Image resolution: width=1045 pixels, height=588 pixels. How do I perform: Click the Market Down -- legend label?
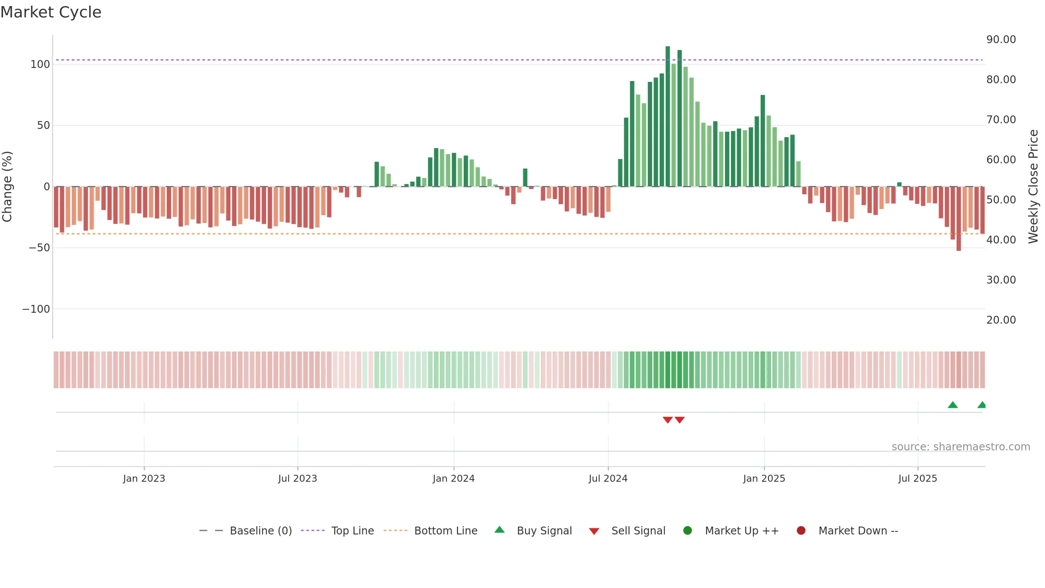click(x=858, y=531)
